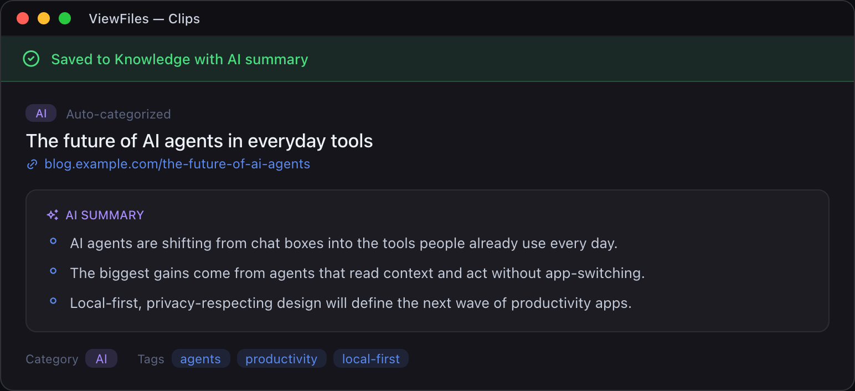Click the link chain icon beside the URL
Viewport: 855px width, 391px height.
[x=32, y=164]
